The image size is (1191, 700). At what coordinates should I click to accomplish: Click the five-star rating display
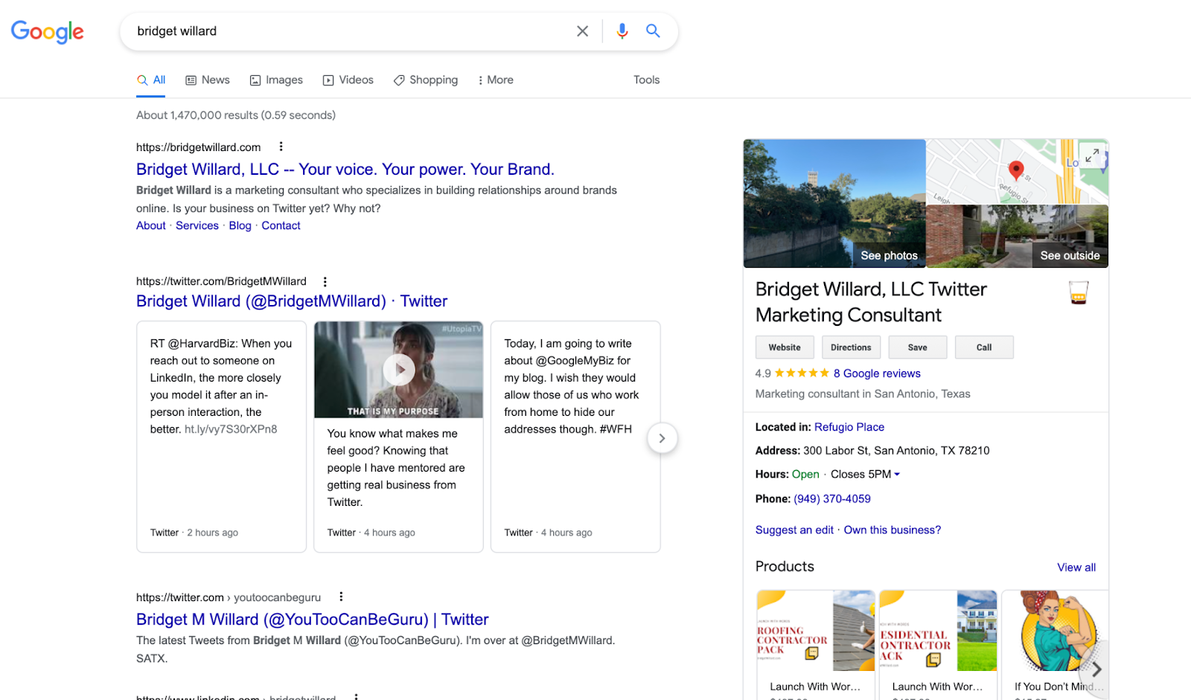[802, 373]
